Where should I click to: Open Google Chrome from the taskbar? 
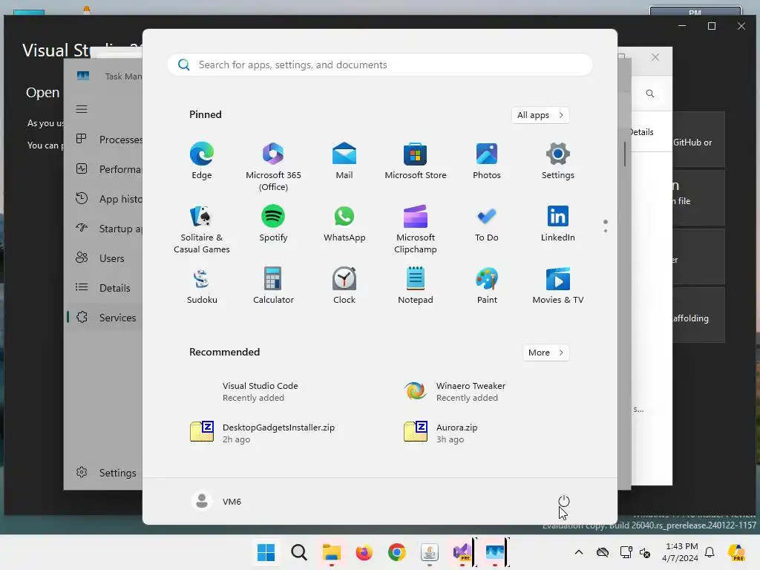(x=396, y=552)
